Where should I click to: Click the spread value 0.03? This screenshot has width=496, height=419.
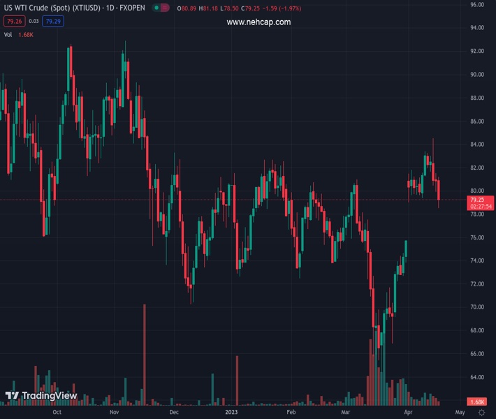click(34, 21)
